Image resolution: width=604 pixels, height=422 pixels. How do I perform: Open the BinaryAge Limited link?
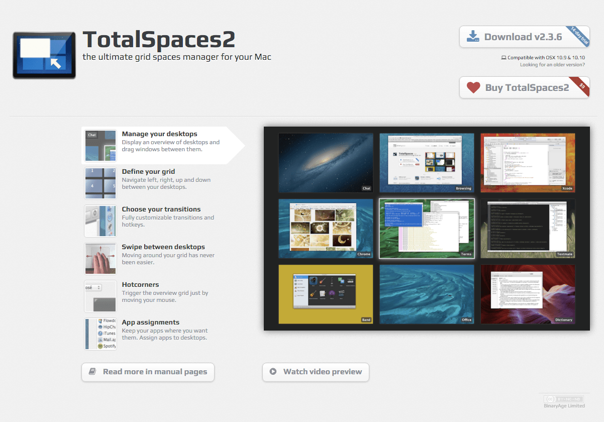564,405
